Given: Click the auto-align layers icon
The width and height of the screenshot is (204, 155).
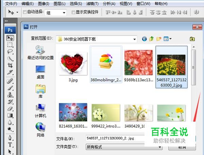Looking at the screenshot, I should pos(197,12).
